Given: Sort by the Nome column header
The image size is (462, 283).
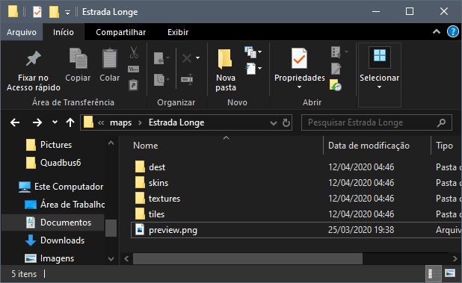Looking at the screenshot, I should pyautogui.click(x=146, y=146).
